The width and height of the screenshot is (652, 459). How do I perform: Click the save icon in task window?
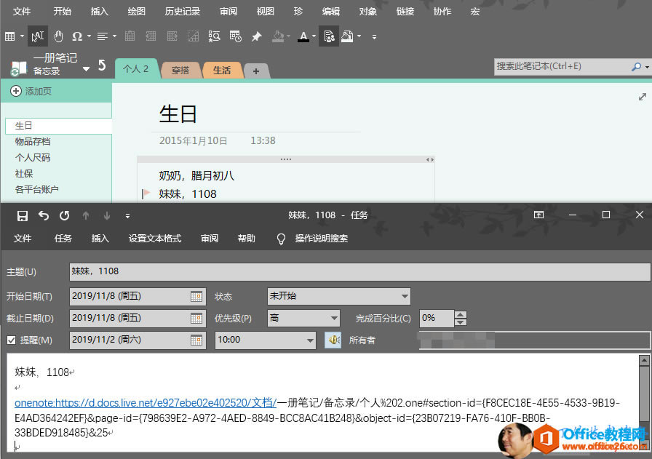23,215
